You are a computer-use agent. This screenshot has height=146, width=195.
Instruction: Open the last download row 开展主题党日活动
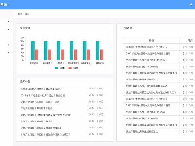(x=142, y=131)
